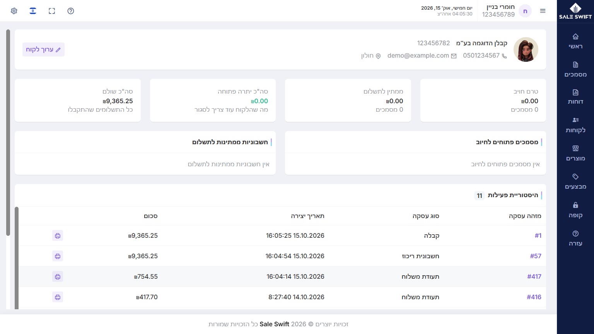The width and height of the screenshot is (594, 334).
Task: Print consolidated invoice #57
Action: pos(58,256)
